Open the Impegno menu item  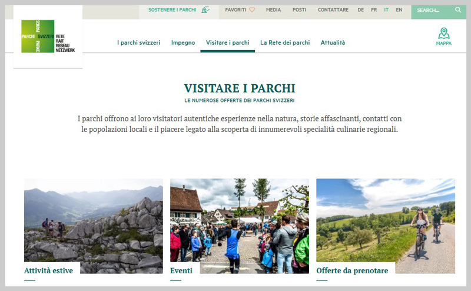coord(183,43)
